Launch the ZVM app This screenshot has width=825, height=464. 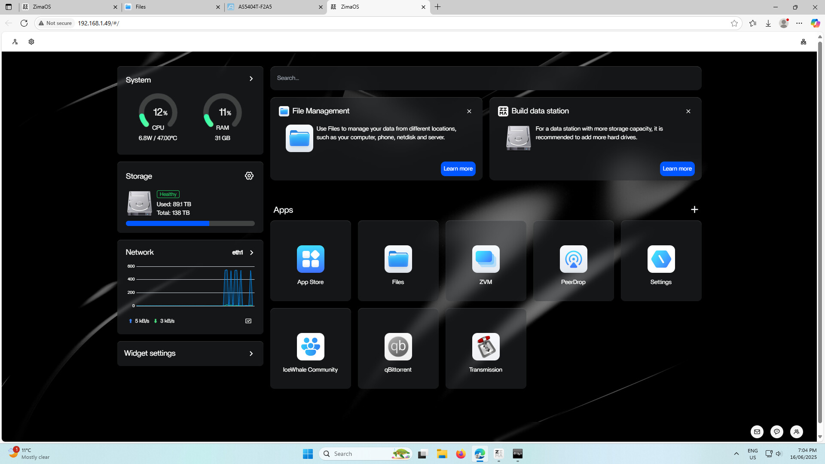[x=486, y=261]
